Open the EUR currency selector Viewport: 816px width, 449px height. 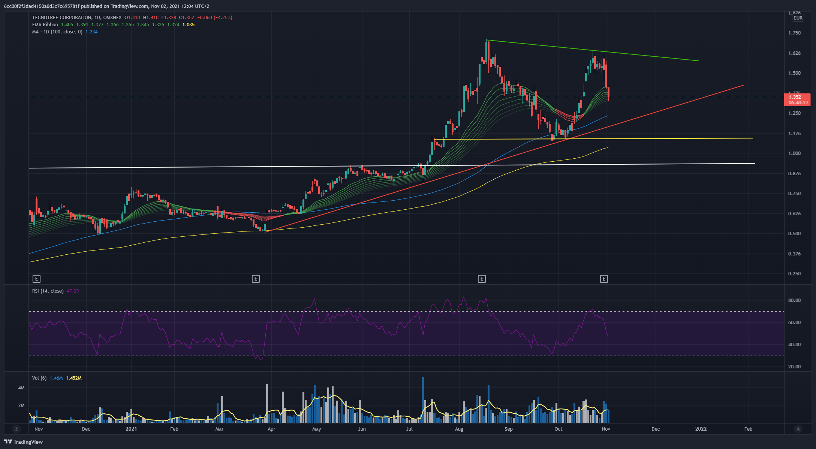[798, 18]
